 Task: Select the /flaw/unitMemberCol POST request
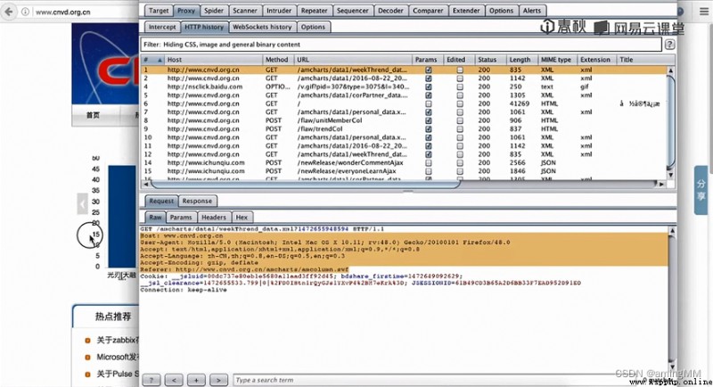[x=404, y=120]
